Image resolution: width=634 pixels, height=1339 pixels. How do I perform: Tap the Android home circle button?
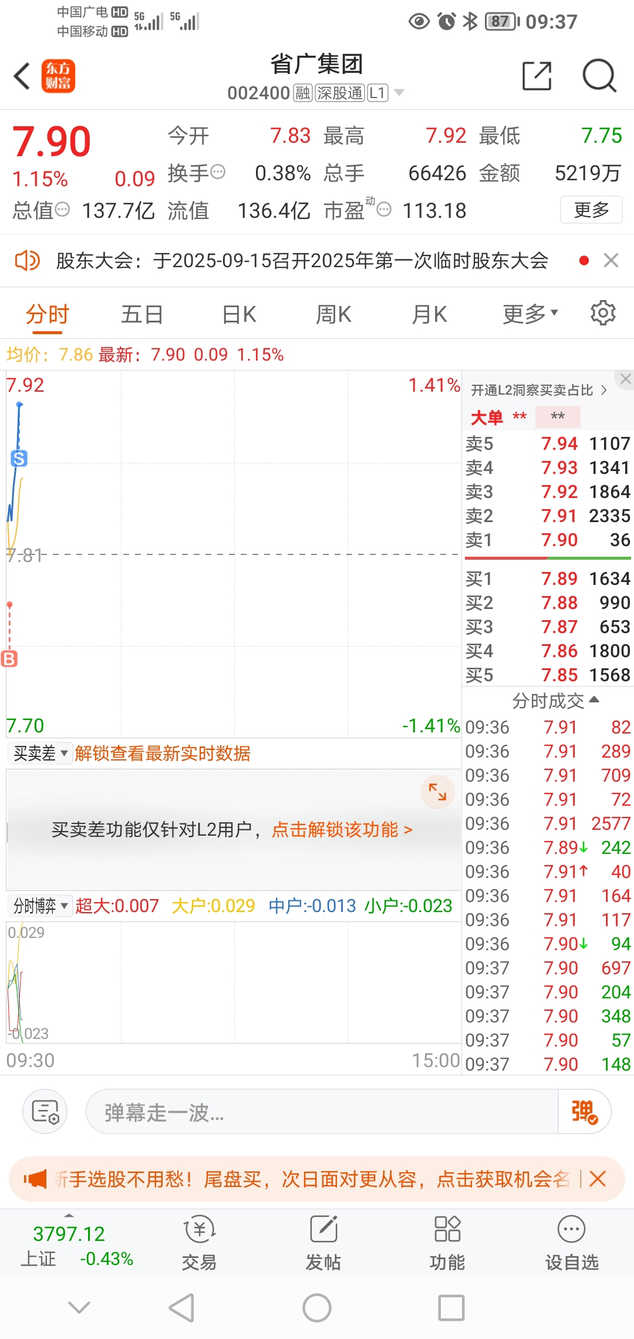pyautogui.click(x=317, y=1307)
